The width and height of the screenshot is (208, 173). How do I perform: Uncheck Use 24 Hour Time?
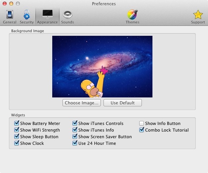75,143
